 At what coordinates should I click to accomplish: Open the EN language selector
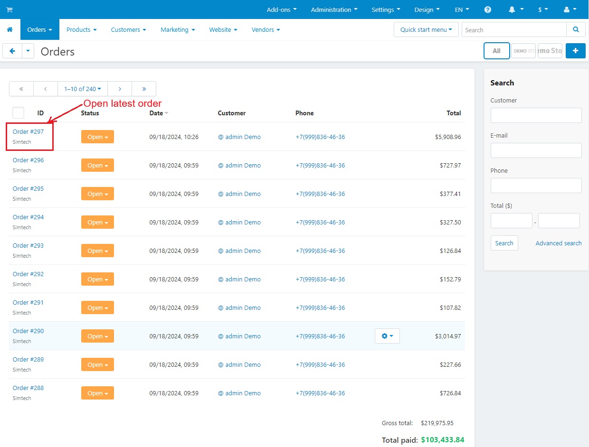[462, 9]
